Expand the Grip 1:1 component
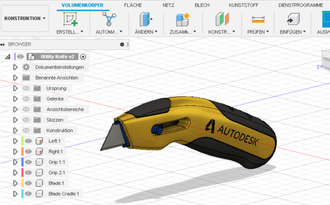This screenshot has width=330, height=205. pos(16,162)
